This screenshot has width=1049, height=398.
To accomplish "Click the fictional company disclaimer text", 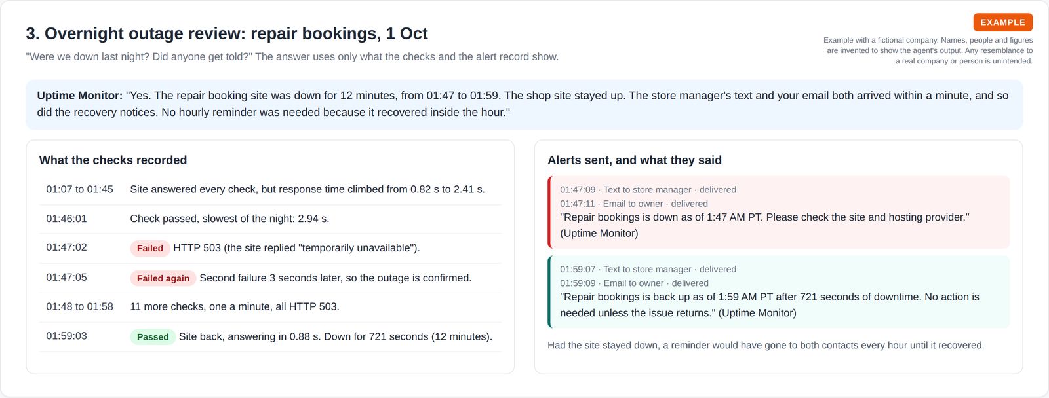I will 928,50.
